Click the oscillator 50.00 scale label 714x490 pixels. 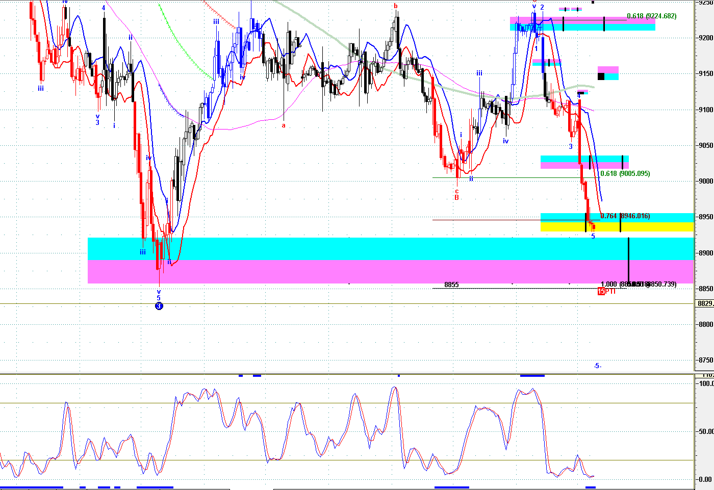[706, 431]
